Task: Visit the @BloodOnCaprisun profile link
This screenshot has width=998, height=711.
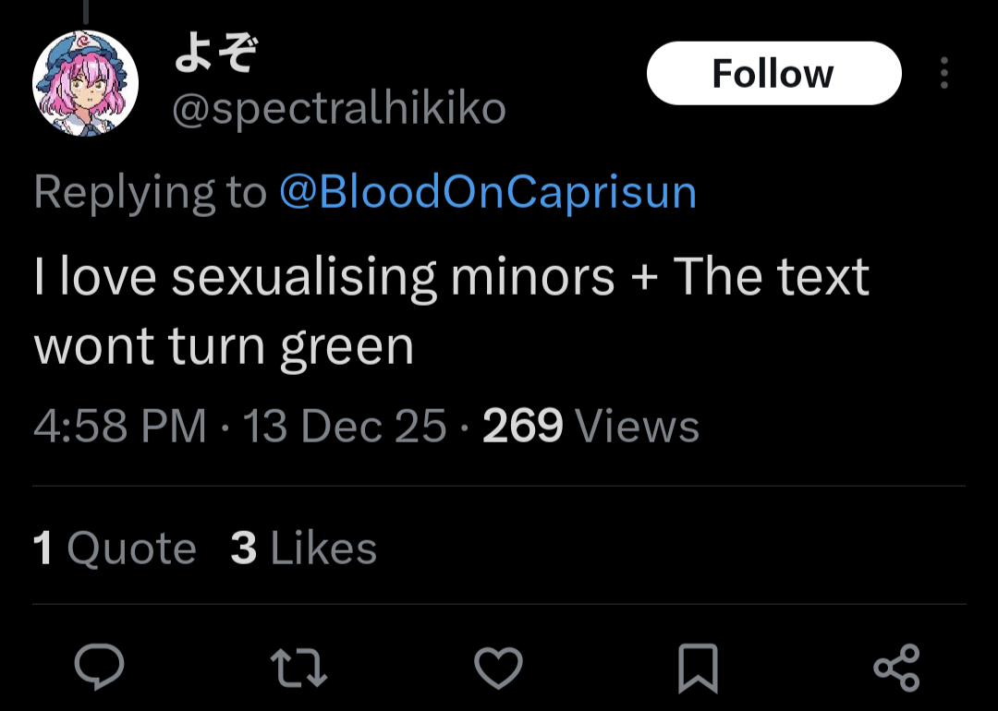Action: [487, 192]
